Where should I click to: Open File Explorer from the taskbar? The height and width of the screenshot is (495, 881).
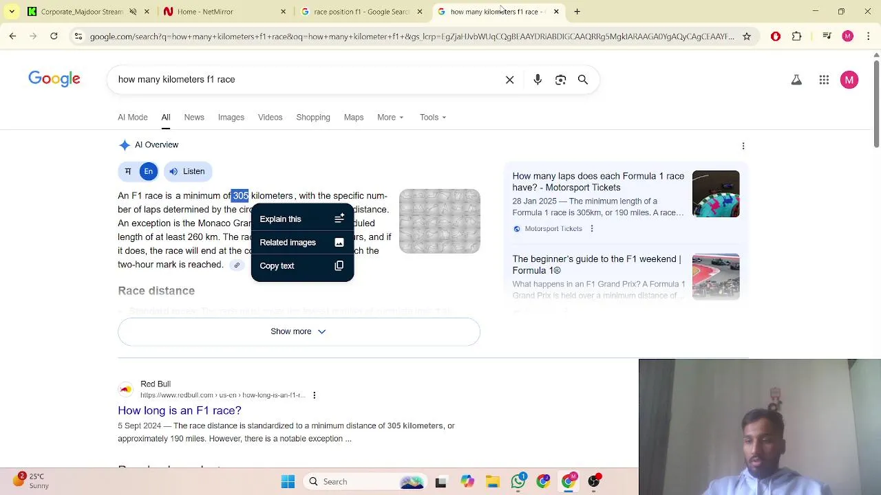(x=493, y=482)
